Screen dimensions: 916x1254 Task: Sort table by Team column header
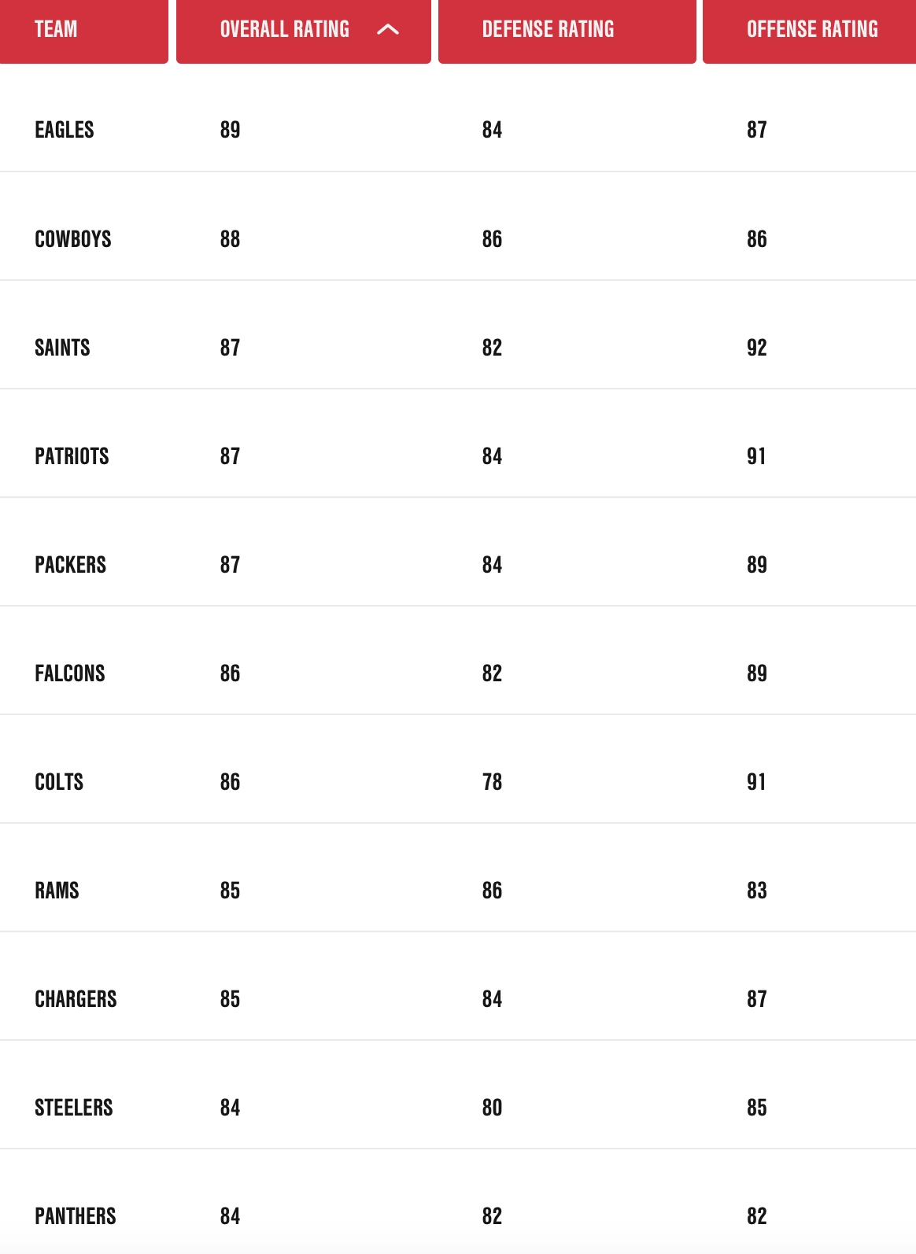coord(56,30)
